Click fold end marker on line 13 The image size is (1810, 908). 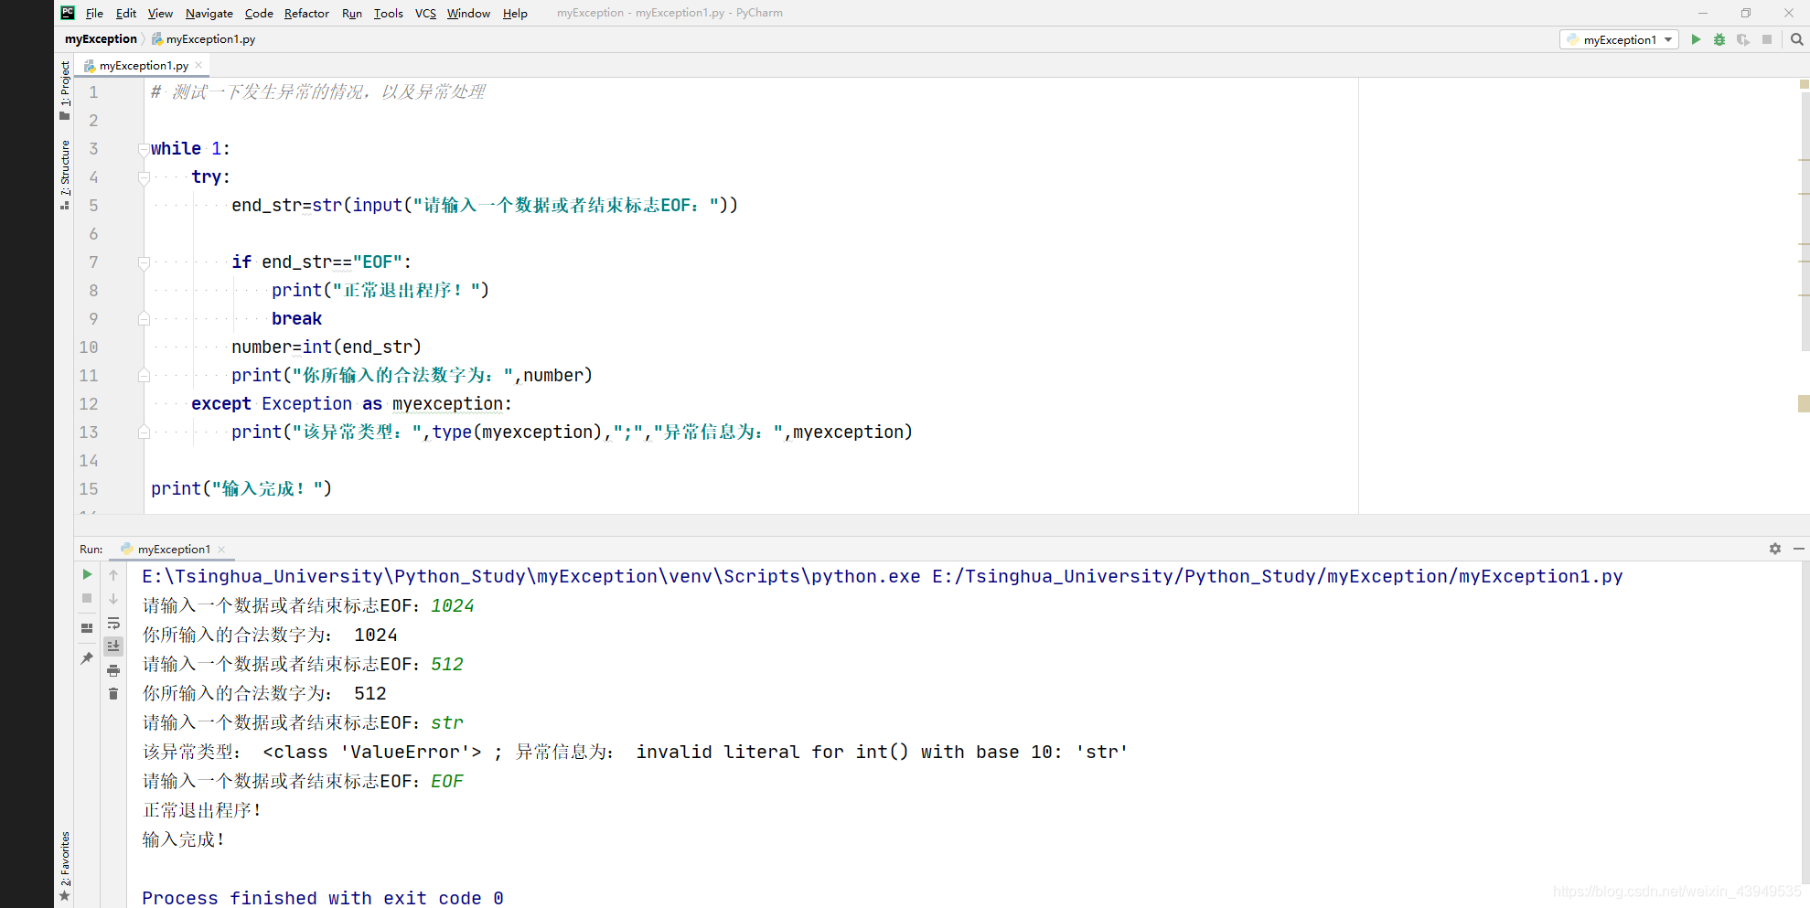(144, 432)
